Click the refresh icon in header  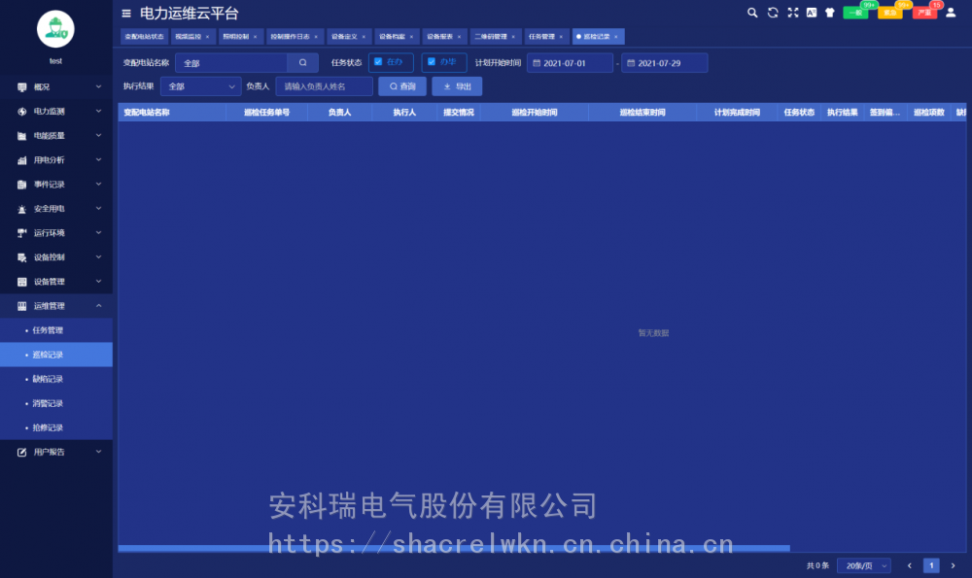coord(773,13)
